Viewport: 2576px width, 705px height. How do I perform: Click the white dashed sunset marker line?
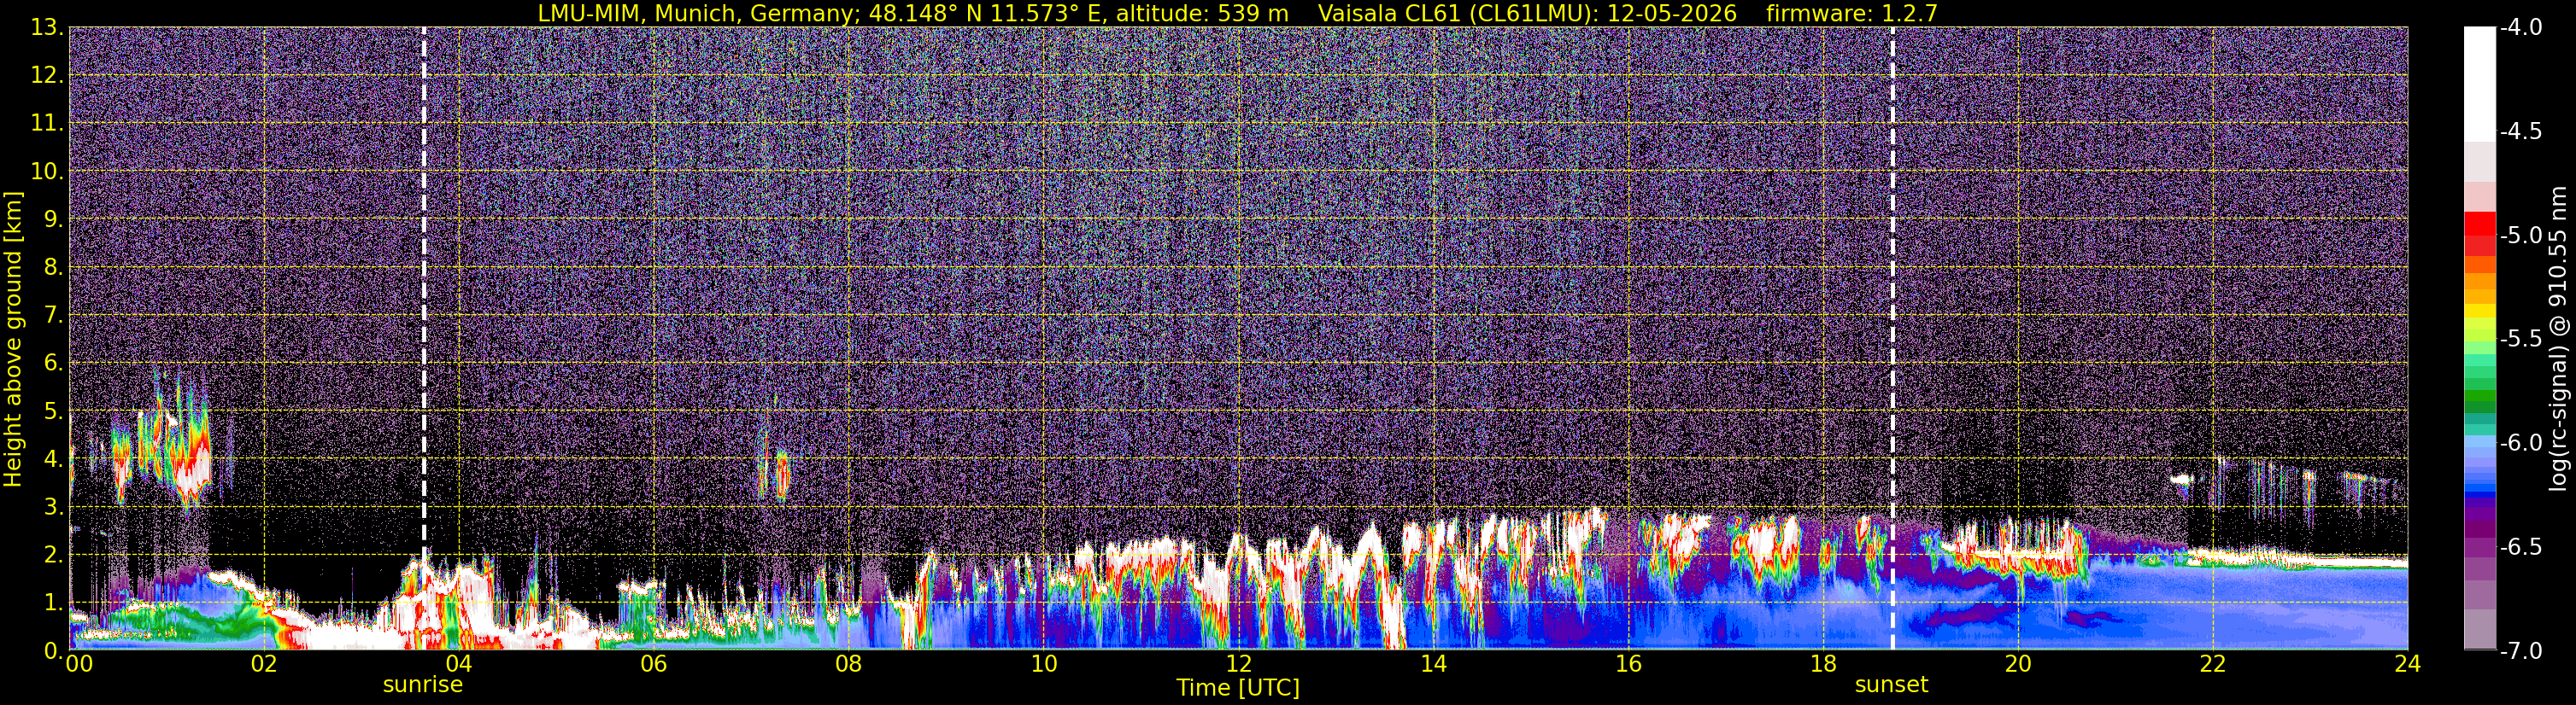click(x=1893, y=339)
